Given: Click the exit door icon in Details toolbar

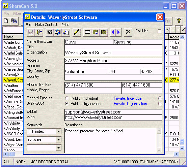Looking at the screenshot, I should [39, 32].
